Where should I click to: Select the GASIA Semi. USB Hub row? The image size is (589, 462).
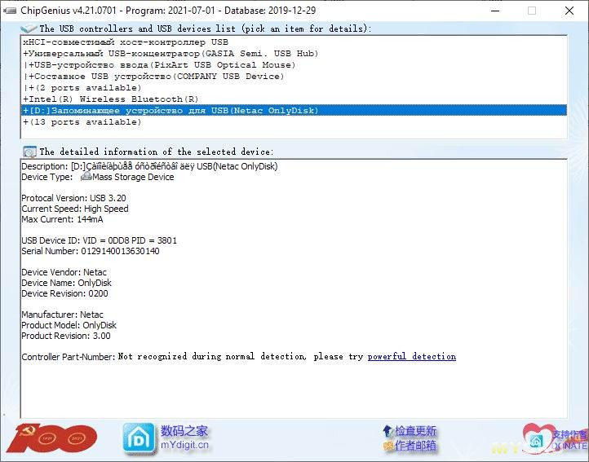294,53
